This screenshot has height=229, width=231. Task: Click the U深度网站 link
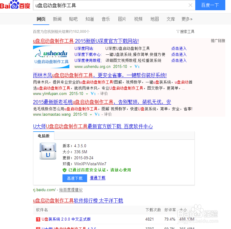[84, 48]
